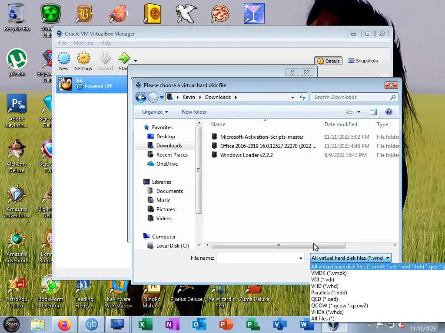Open the Recycle Bin desktop icon
This screenshot has width=445, height=333.
click(17, 17)
